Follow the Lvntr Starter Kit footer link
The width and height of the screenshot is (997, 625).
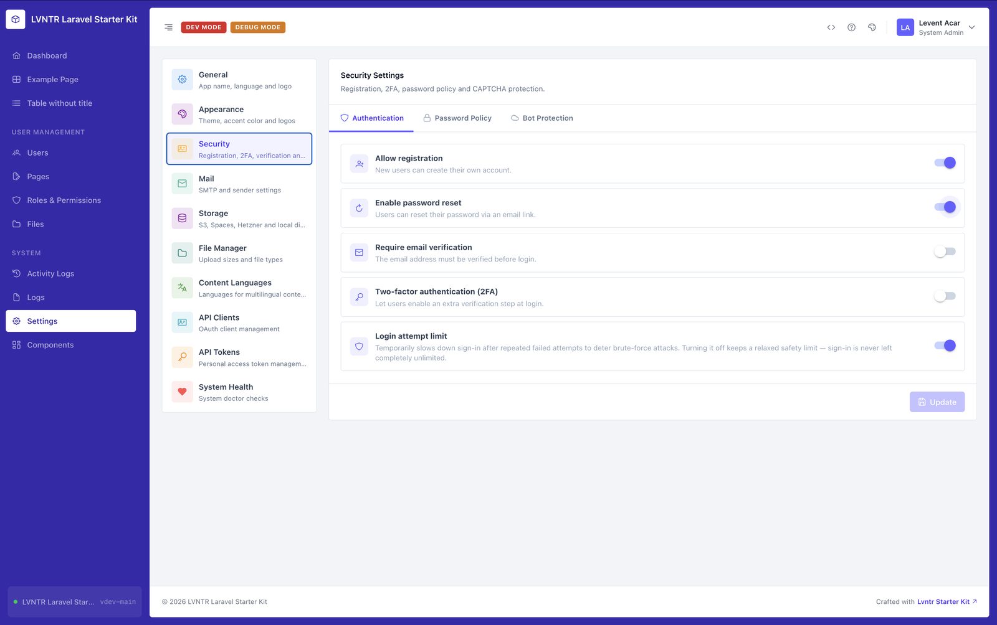point(947,602)
